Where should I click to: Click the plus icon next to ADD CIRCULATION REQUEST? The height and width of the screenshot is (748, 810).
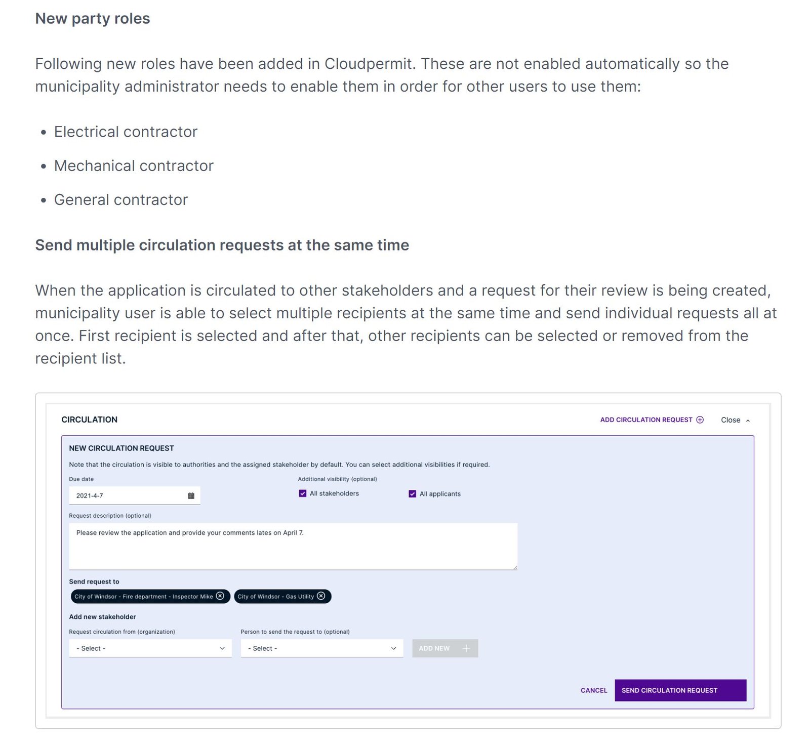(x=700, y=420)
